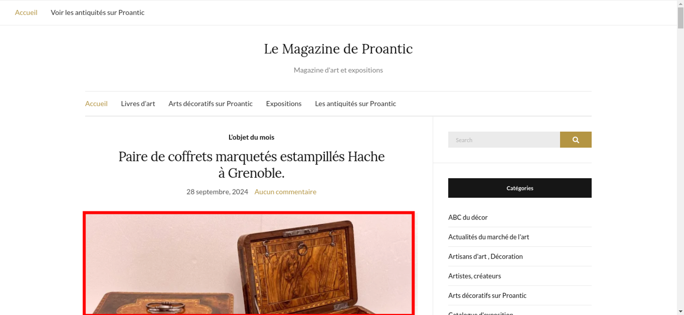Viewport: 684px width, 315px height.
Task: Click the Aucun commentaire link
Action: click(285, 192)
